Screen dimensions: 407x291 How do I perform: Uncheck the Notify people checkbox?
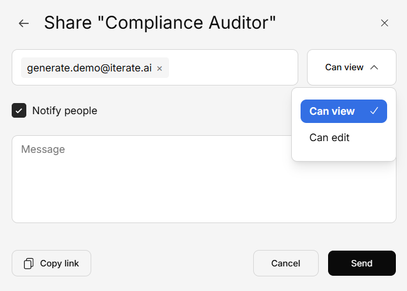point(19,111)
